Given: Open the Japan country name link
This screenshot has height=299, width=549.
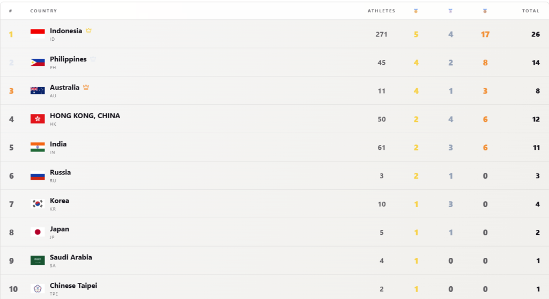Looking at the screenshot, I should click(x=60, y=229).
